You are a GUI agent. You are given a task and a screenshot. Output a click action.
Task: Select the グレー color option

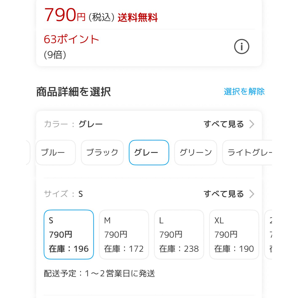(x=149, y=152)
